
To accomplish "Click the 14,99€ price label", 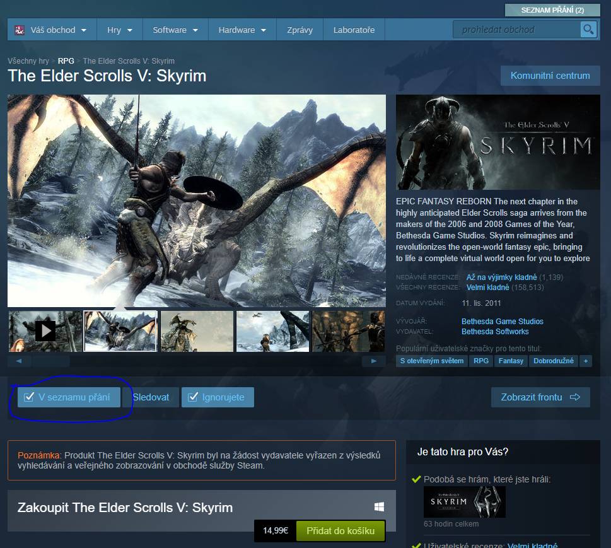I will coord(276,530).
